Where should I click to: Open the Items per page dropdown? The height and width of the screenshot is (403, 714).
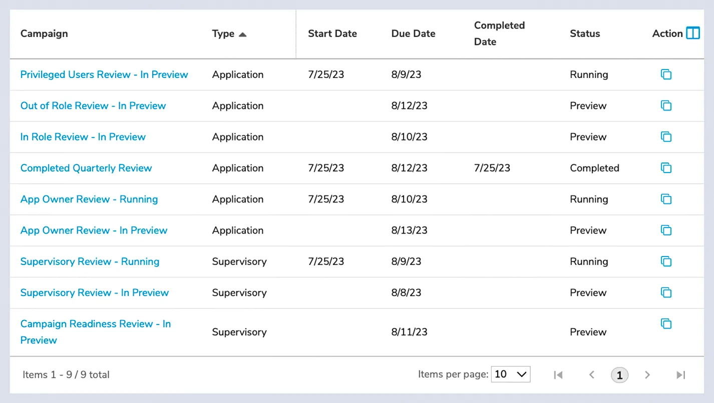[x=511, y=374]
